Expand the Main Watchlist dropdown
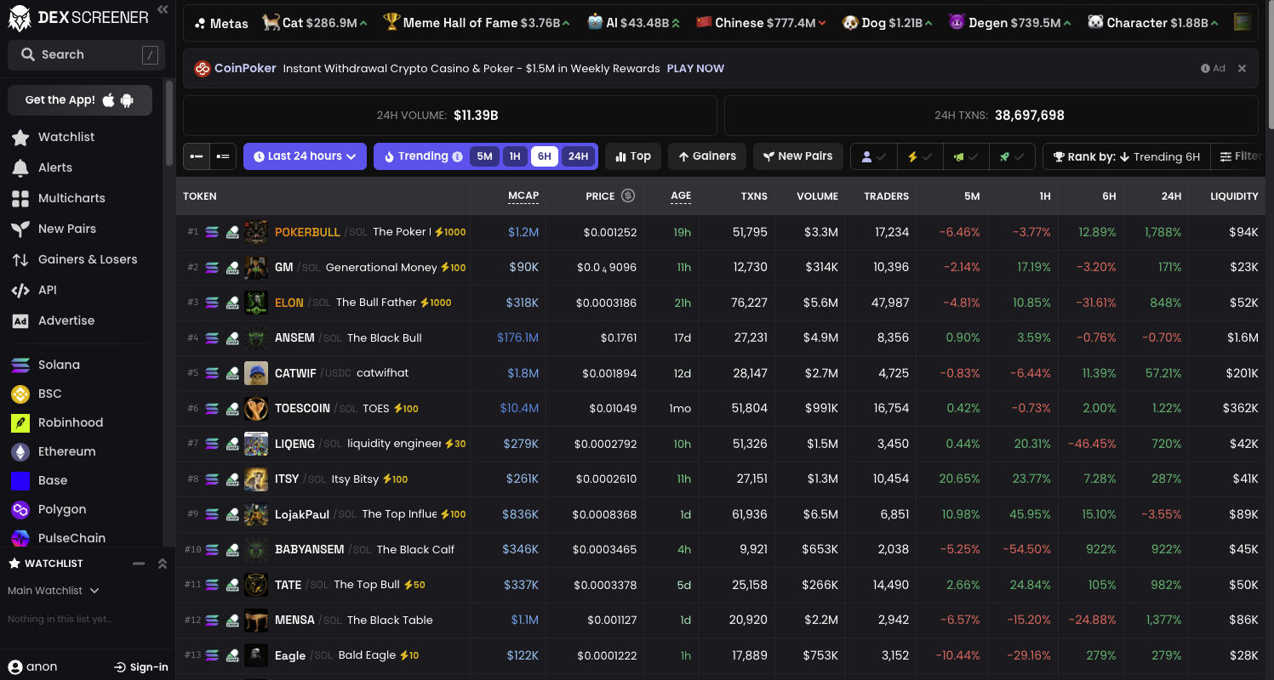The image size is (1274, 680). [53, 591]
